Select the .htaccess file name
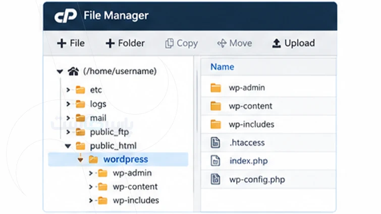The width and height of the screenshot is (381, 214). 247,142
